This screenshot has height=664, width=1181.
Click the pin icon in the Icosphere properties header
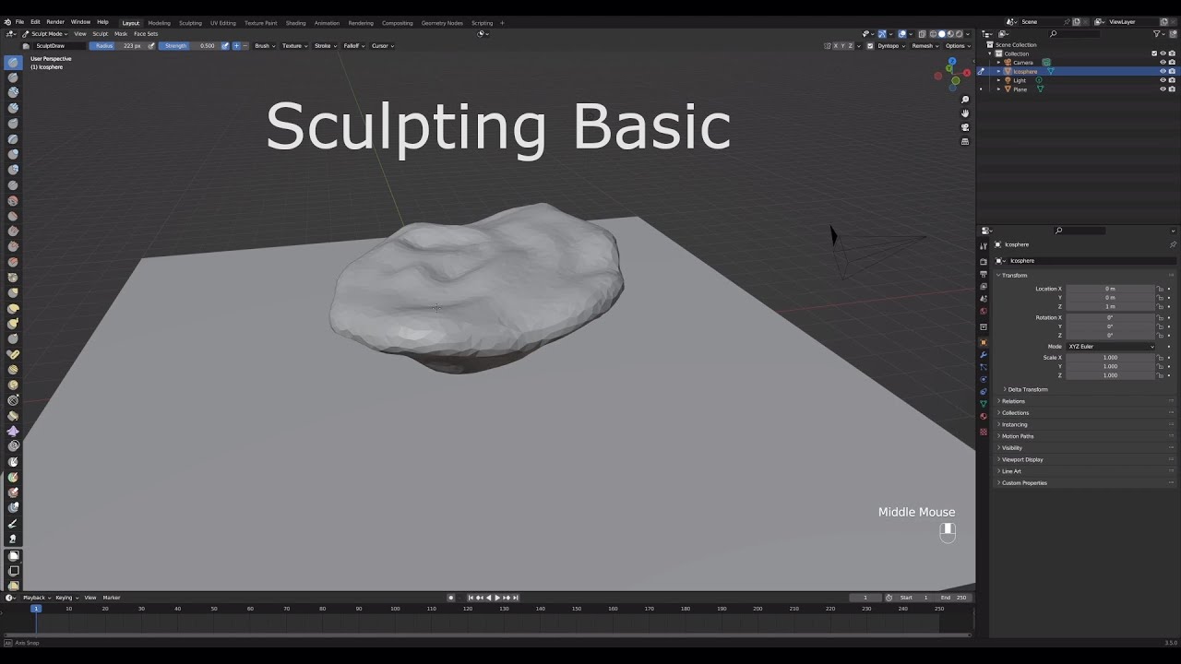tap(1173, 244)
